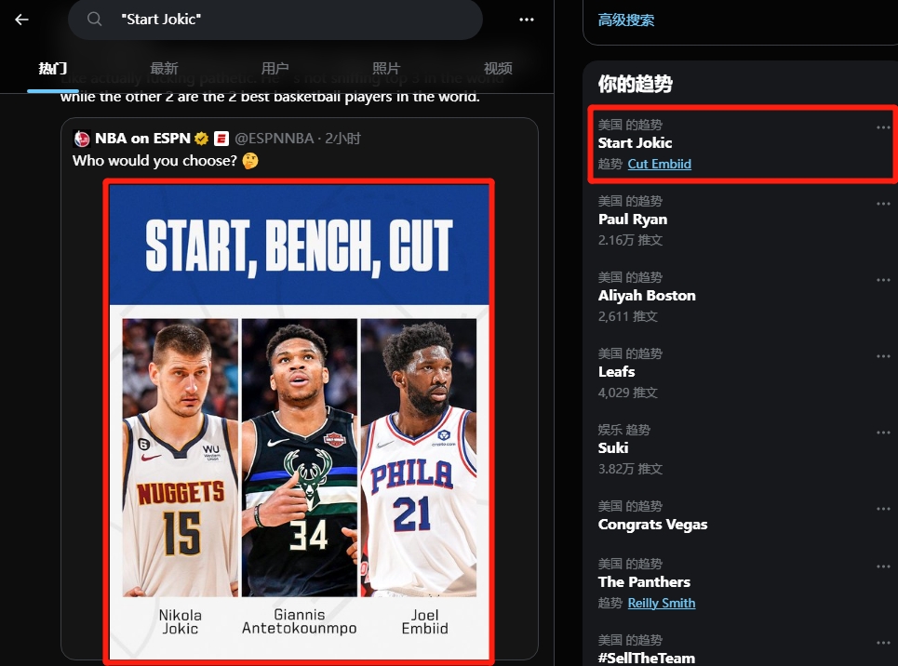Open more options for Congrats Vegas trend
Image resolution: width=898 pixels, height=666 pixels.
tap(882, 509)
